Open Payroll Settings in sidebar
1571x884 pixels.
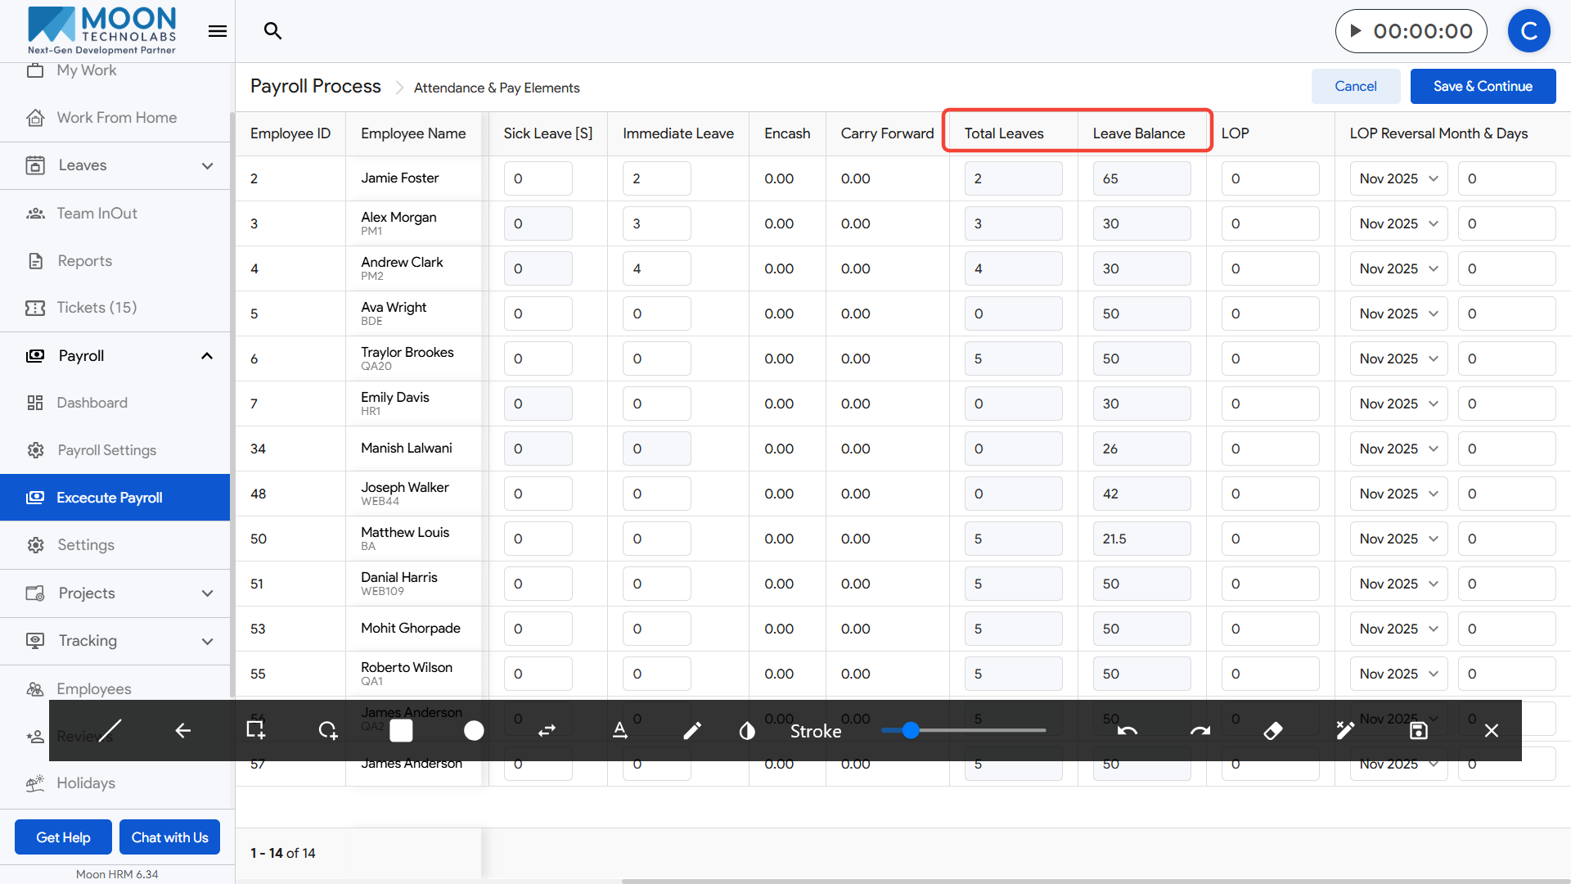pos(106,450)
